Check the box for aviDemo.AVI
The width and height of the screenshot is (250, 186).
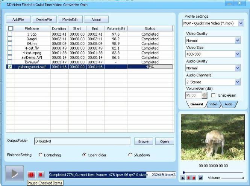(10, 57)
